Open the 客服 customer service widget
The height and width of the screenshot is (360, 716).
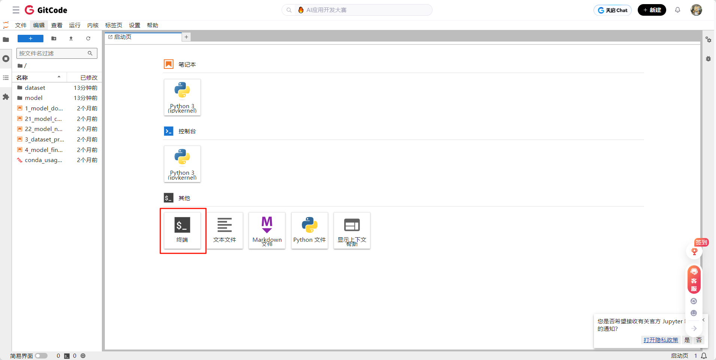coord(694,280)
